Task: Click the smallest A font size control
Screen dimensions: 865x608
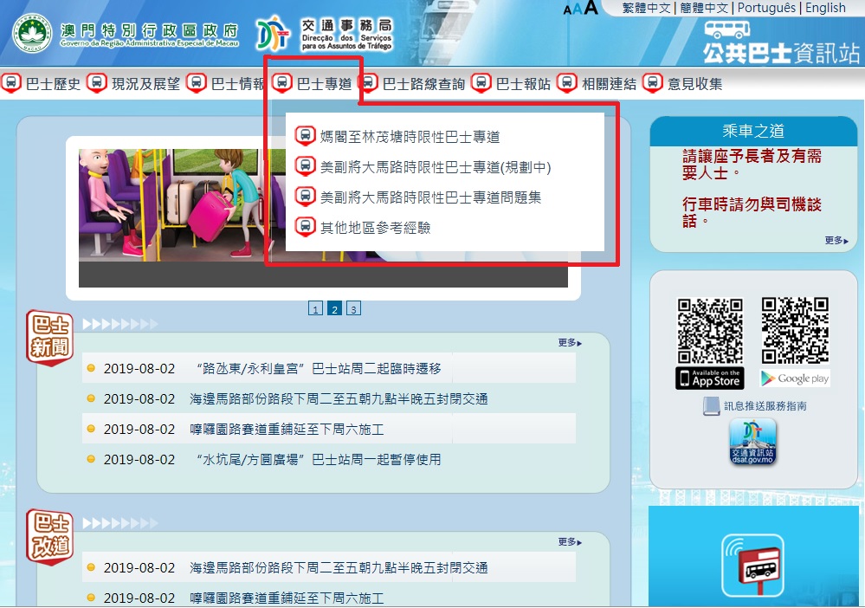Action: [x=567, y=10]
